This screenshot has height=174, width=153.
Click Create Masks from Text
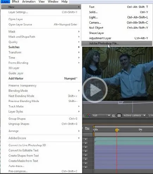tap(41, 161)
